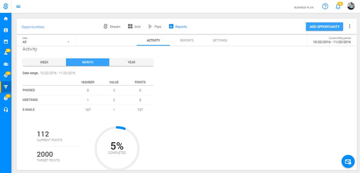Screen dimensions: 360x173
Task: Click the VALUE column header
Action: click(114, 82)
